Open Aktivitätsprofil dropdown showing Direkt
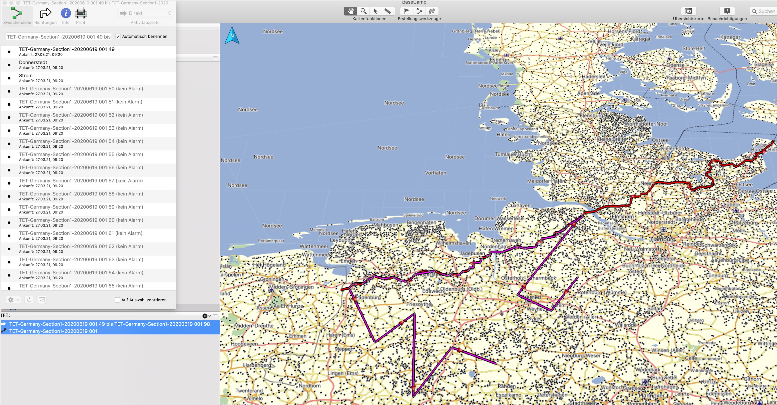The height and width of the screenshot is (405, 777). coord(145,13)
